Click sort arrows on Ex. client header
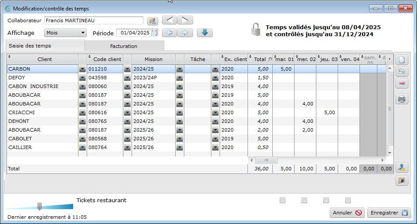Screen dimensions: 417x224 (x=222, y=56)
